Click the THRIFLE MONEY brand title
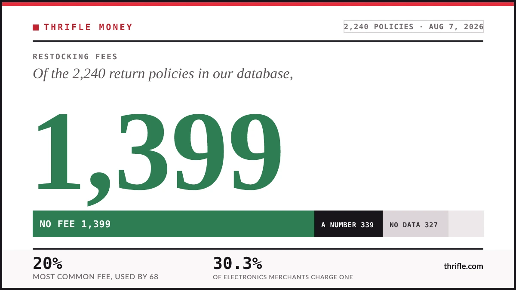This screenshot has width=516, height=290. (x=88, y=27)
